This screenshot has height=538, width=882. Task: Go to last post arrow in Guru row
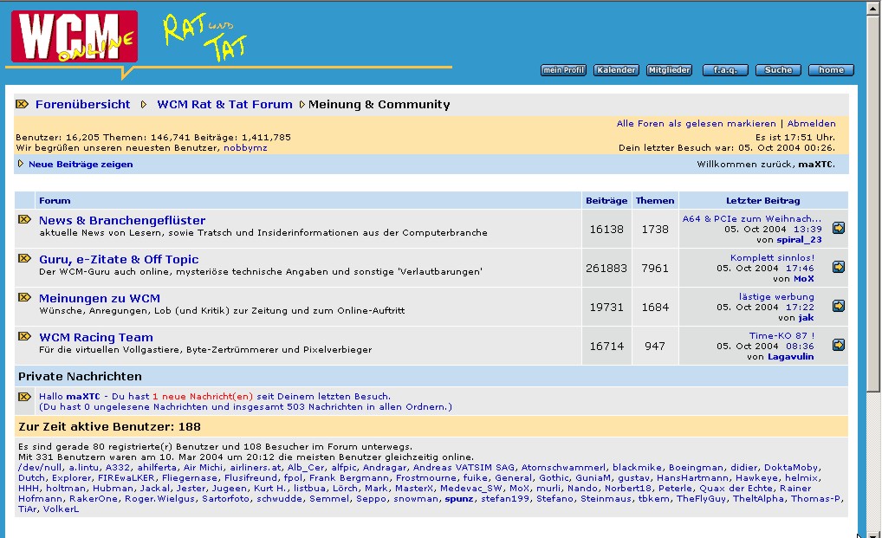[838, 267]
